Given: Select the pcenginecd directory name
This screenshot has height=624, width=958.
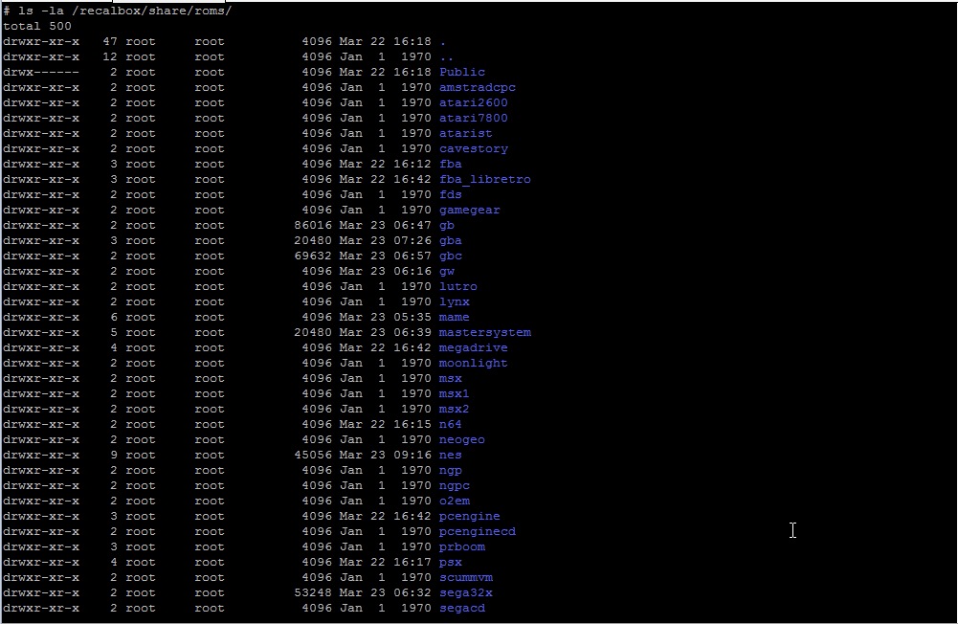Looking at the screenshot, I should click(x=478, y=531).
